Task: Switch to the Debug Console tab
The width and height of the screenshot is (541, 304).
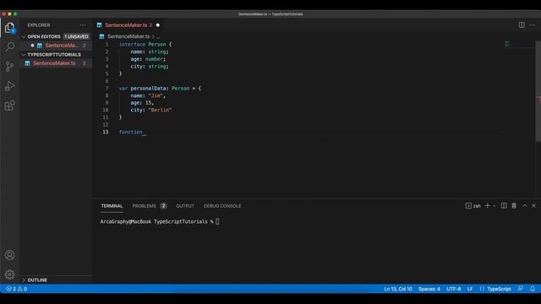Action: pos(222,206)
